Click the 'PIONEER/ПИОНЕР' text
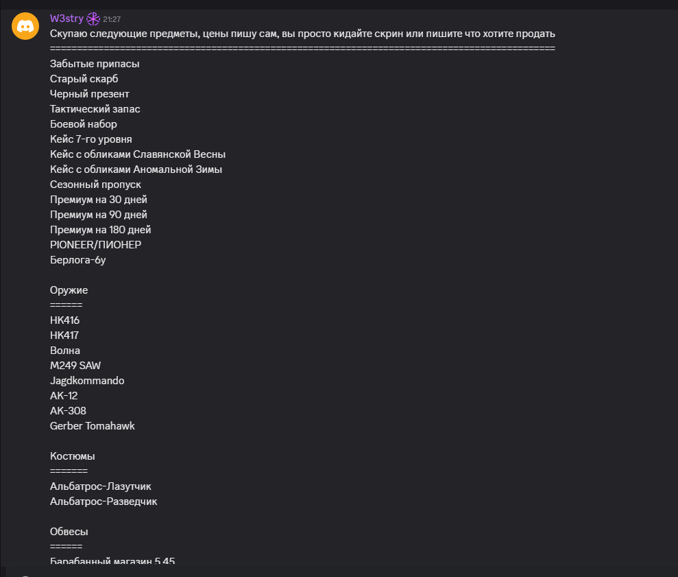 point(95,245)
